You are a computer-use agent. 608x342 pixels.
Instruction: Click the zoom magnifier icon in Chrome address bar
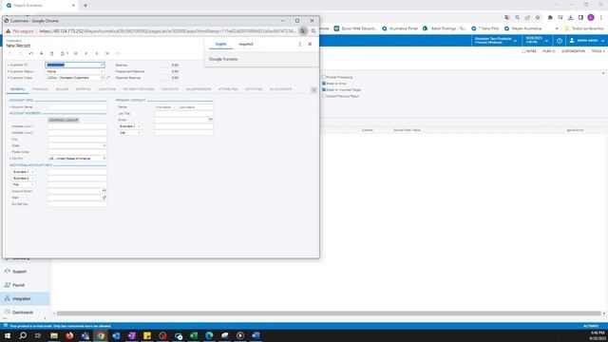(x=517, y=17)
